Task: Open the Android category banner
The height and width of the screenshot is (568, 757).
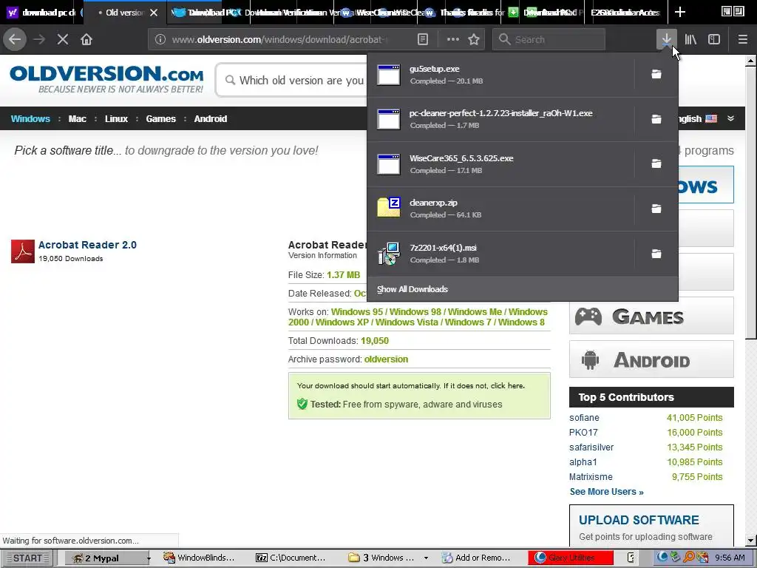Action: [651, 359]
